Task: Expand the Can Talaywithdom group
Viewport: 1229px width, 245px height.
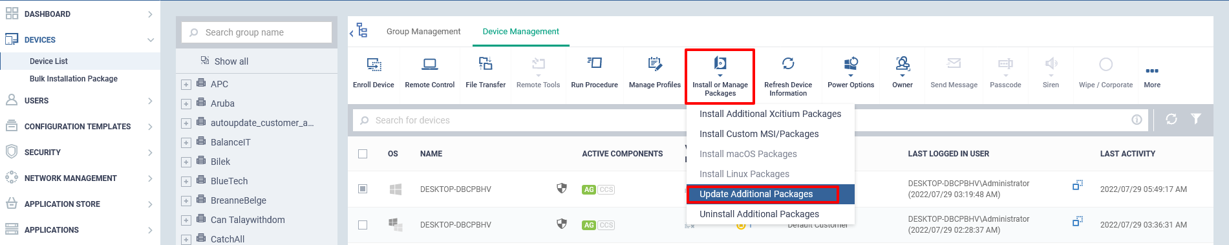Action: [186, 220]
